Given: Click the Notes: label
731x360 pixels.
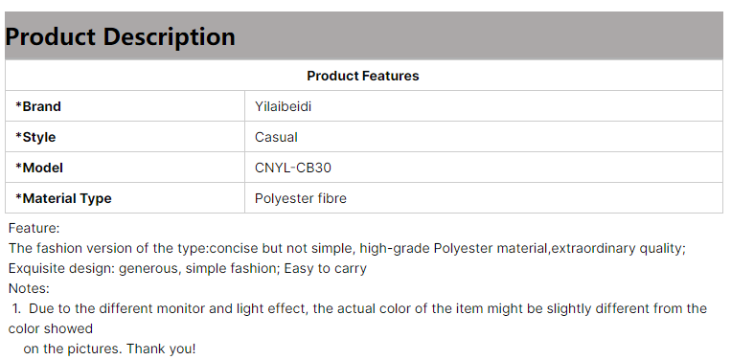Looking at the screenshot, I should point(29,288).
